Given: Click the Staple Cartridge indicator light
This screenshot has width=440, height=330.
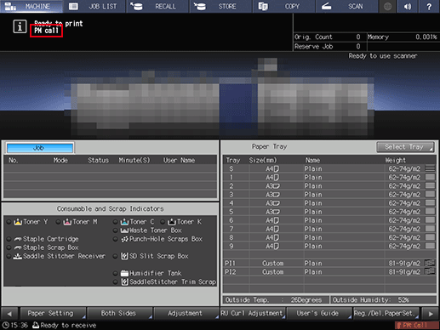Looking at the screenshot, I should click(x=9, y=239).
